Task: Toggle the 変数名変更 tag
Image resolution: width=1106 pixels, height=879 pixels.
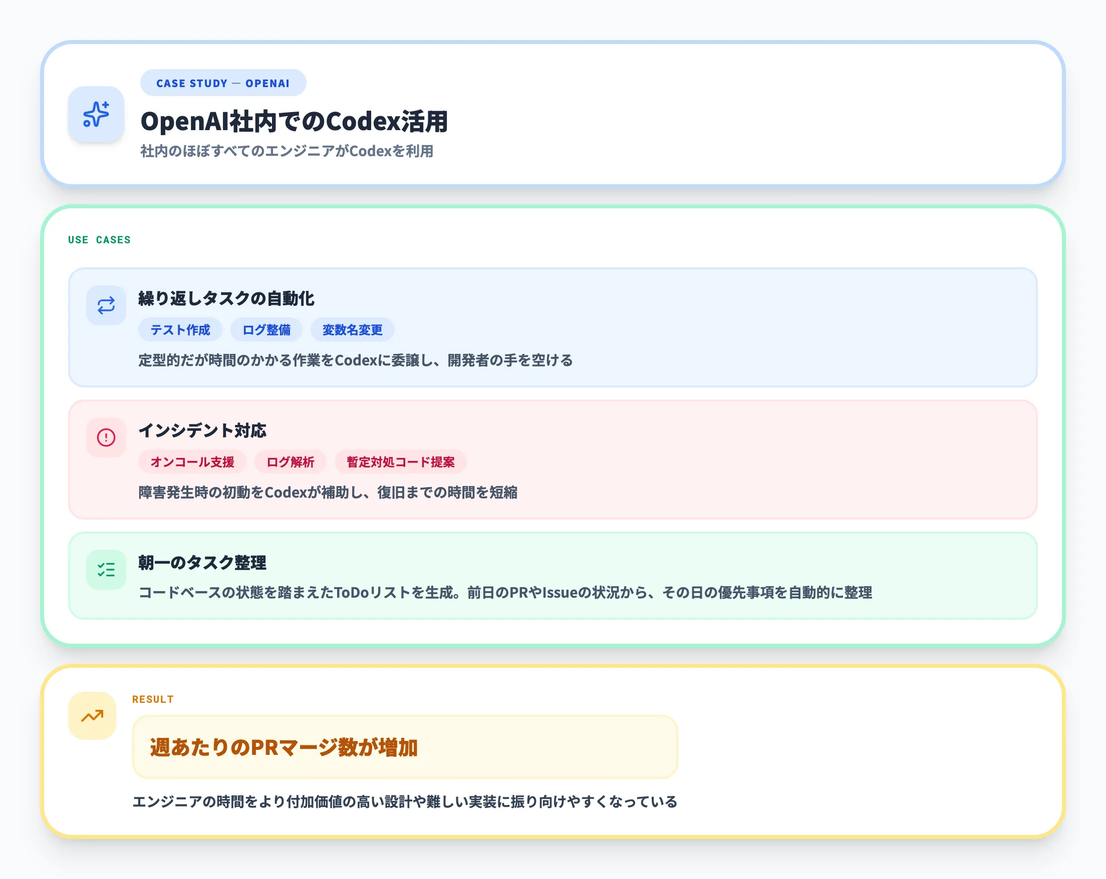Action: click(x=352, y=329)
